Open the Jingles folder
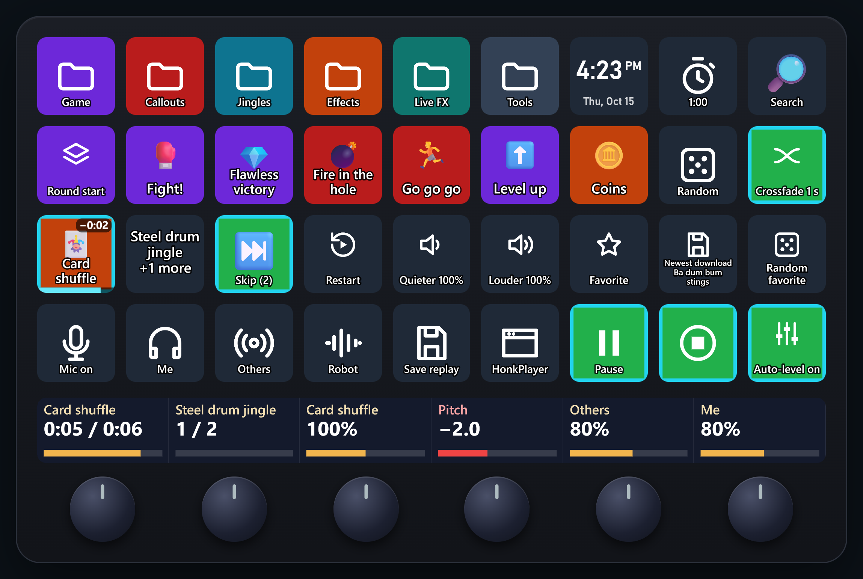Screen dimensions: 863x579 click(254, 76)
